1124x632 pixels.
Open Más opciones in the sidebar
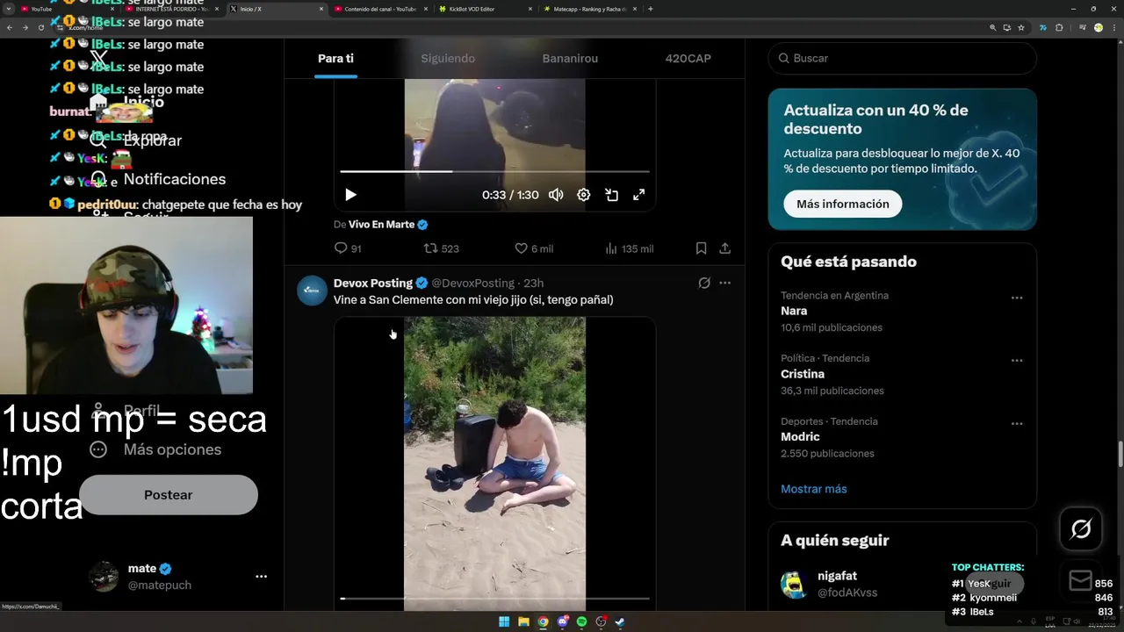click(x=155, y=449)
